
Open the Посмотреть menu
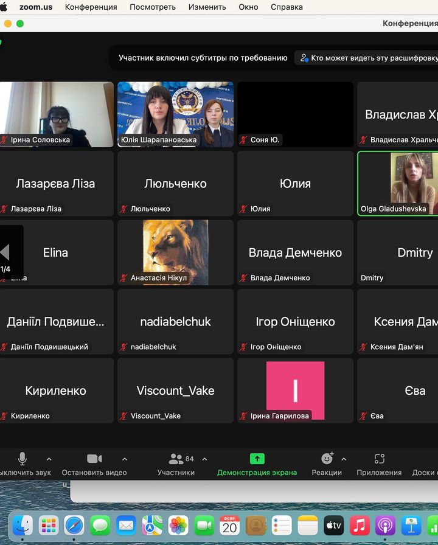tap(153, 7)
